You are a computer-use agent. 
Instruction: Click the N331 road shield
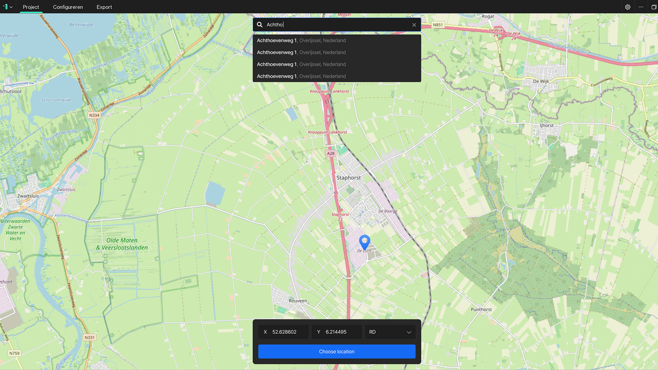pos(89,337)
